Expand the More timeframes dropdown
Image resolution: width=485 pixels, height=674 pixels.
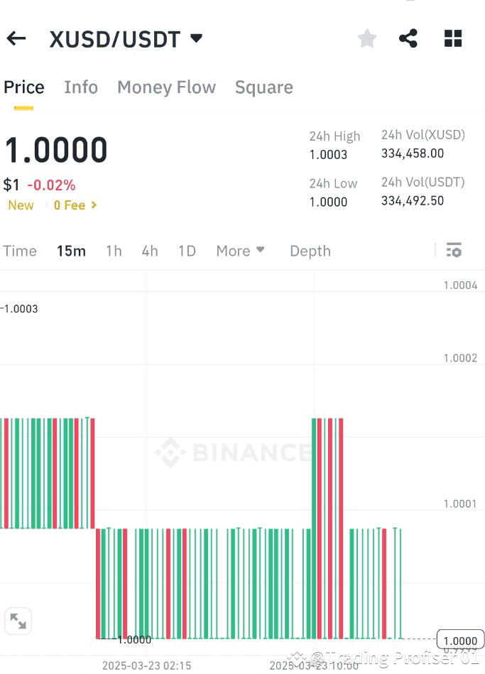click(x=240, y=250)
